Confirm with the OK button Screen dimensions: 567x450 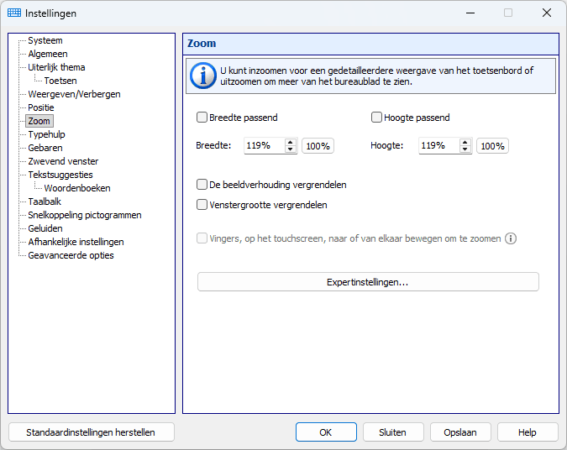(326, 432)
